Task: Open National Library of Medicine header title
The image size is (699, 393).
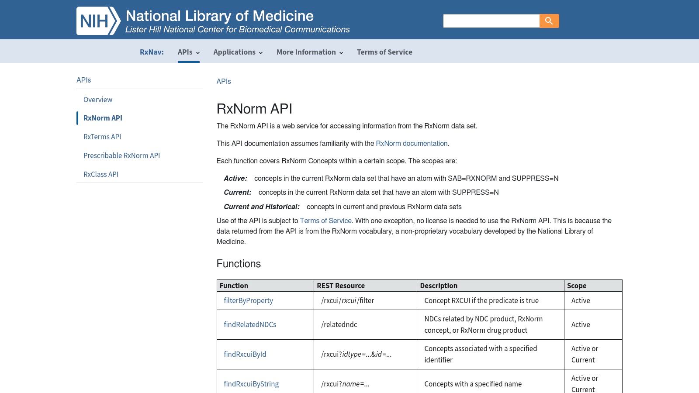Action: coord(220,16)
